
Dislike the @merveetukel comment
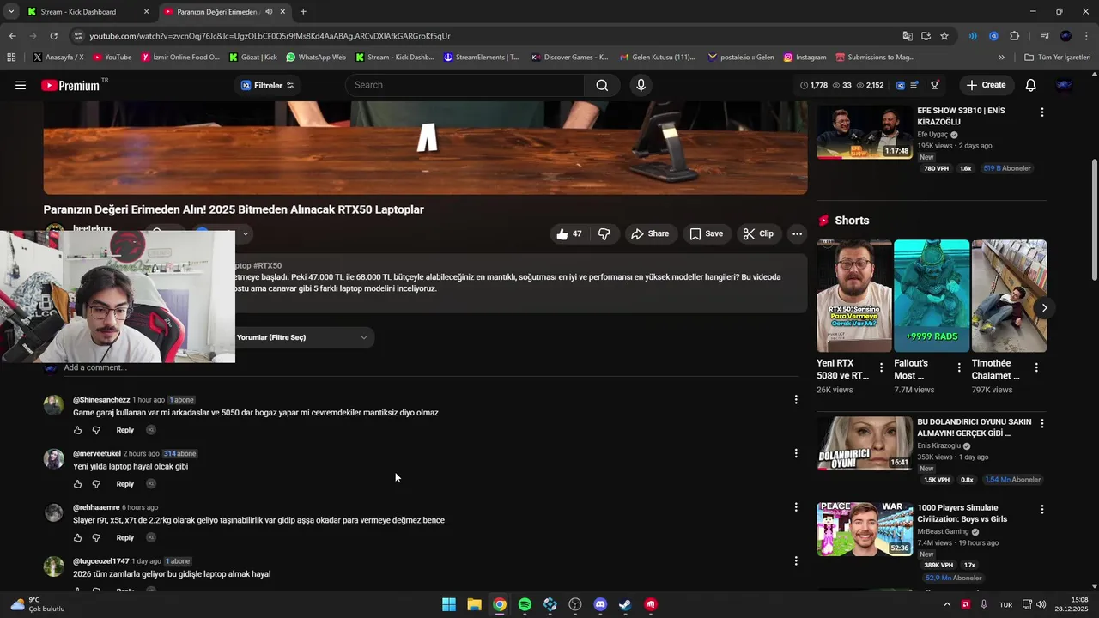[x=96, y=484]
